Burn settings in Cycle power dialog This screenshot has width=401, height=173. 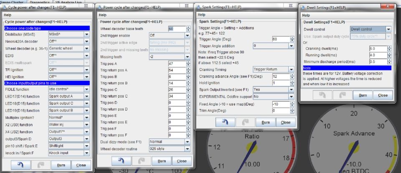61,165
